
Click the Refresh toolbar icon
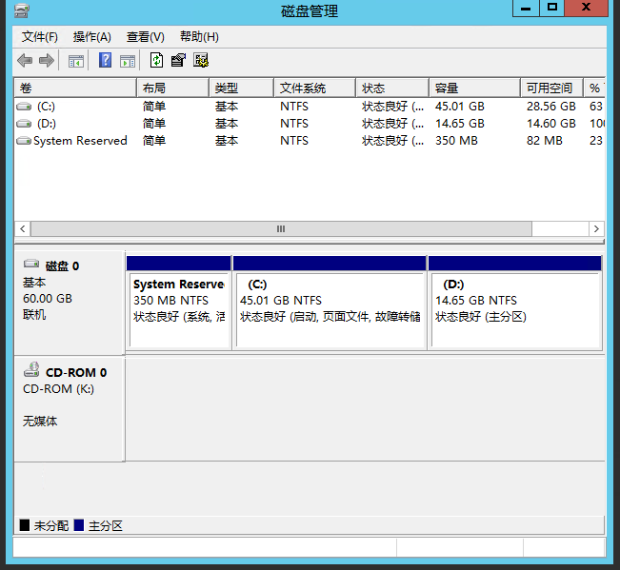[156, 61]
